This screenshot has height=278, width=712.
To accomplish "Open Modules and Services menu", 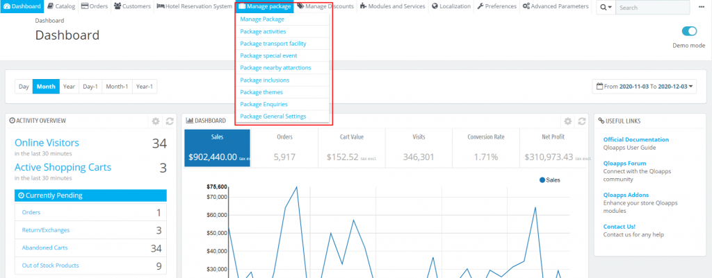I will point(392,6).
